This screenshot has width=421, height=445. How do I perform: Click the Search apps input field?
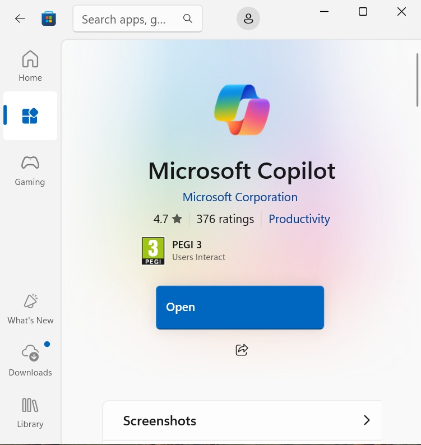pyautogui.click(x=137, y=18)
